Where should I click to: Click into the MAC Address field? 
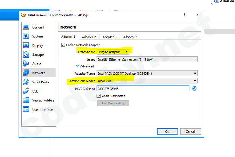click(143, 88)
